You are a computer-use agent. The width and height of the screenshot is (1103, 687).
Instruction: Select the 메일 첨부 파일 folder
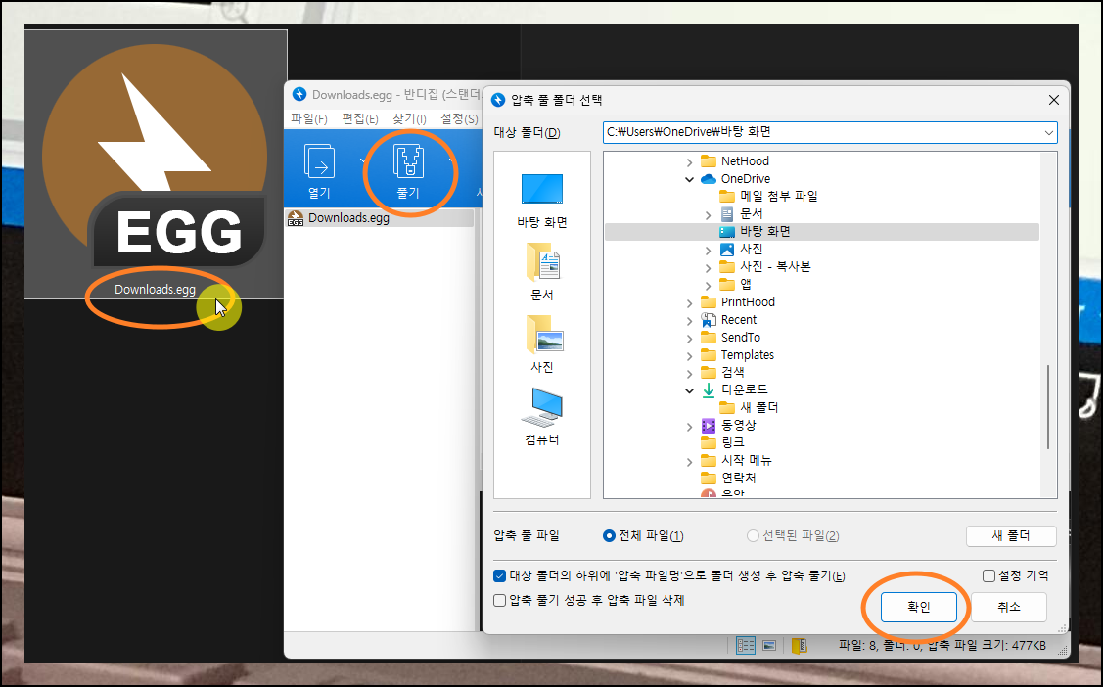coord(769,196)
